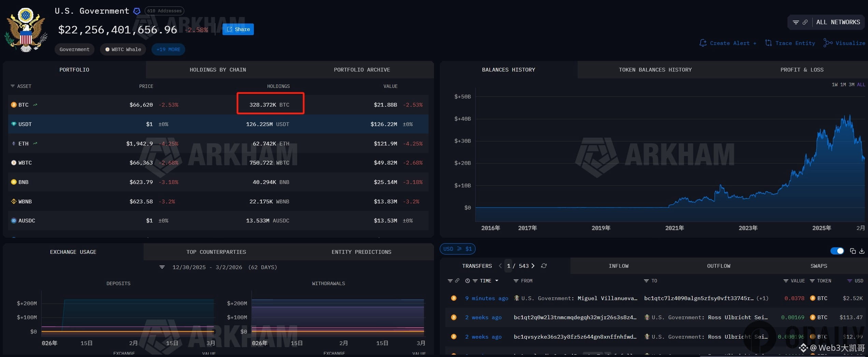This screenshot has width=868, height=357.
Task: Open TOKEN BALANCES HISTORY tab
Action: pos(655,70)
